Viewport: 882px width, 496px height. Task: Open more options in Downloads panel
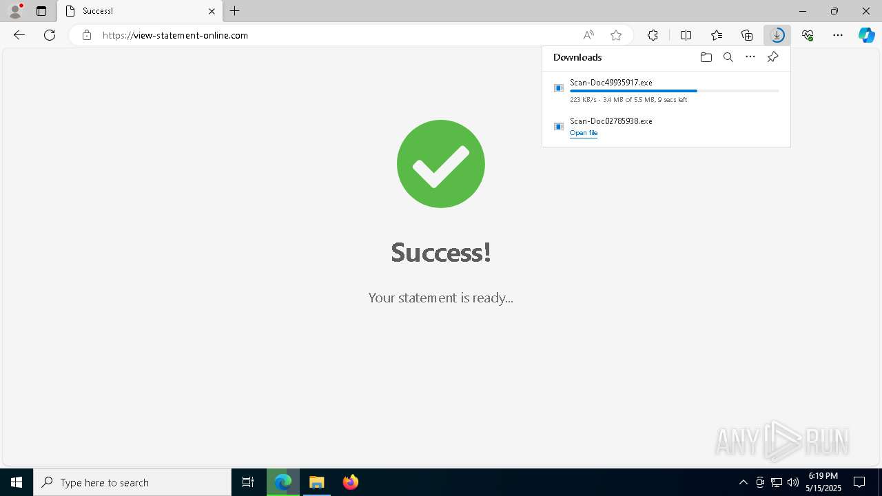click(750, 57)
